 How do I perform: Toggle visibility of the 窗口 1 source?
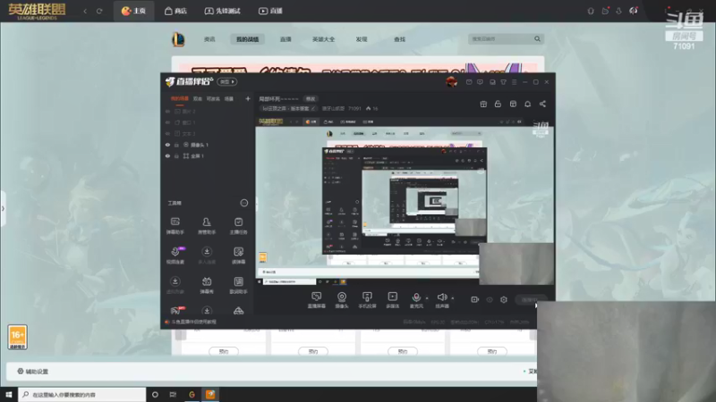pyautogui.click(x=167, y=122)
